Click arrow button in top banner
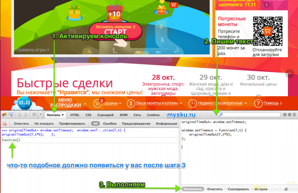 (266, 5)
